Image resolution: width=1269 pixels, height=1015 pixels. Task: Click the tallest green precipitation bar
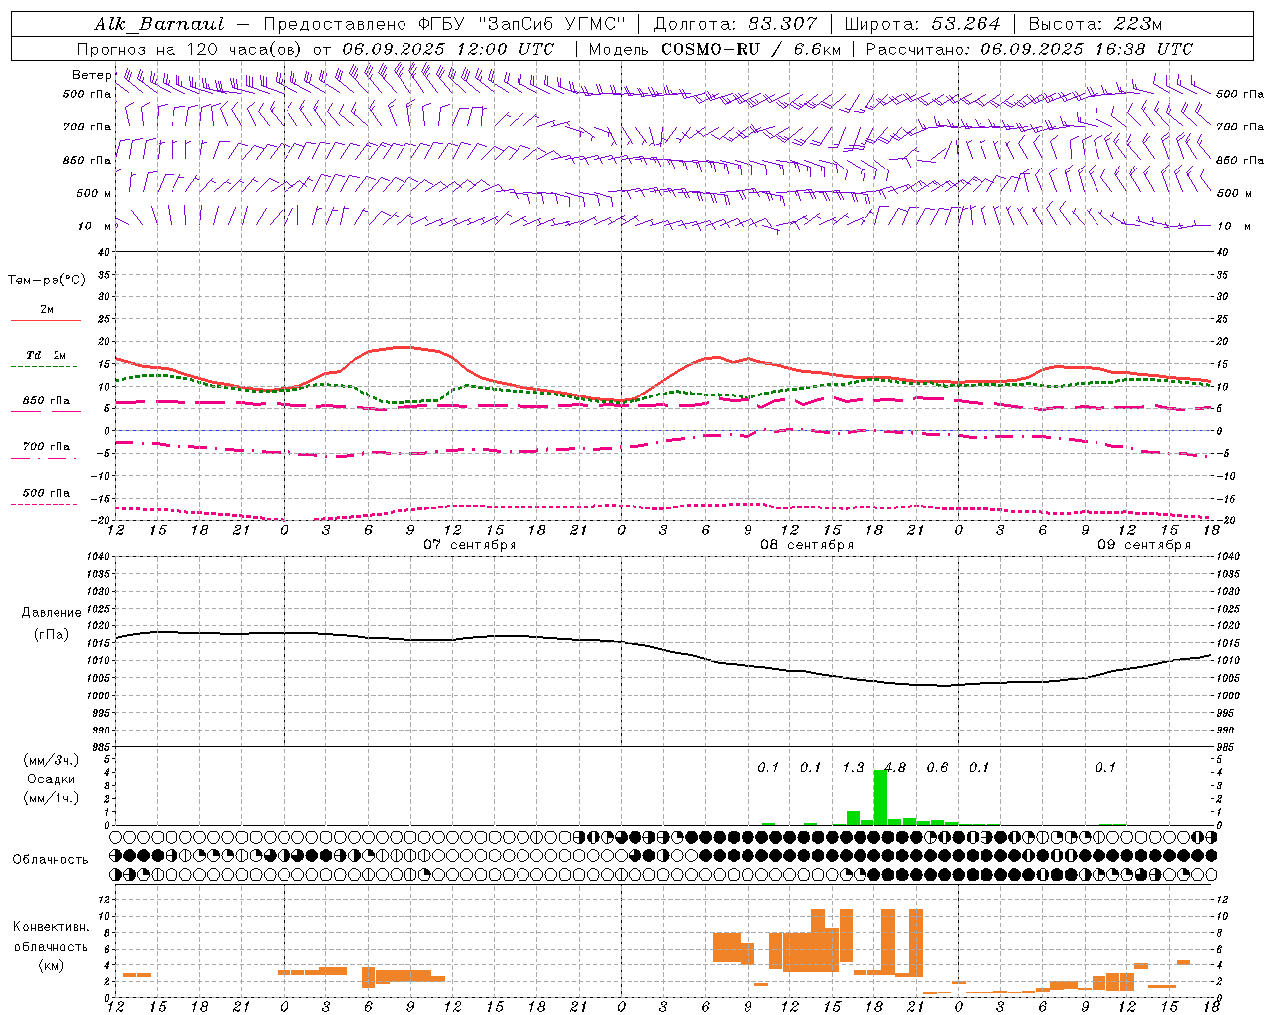880,797
